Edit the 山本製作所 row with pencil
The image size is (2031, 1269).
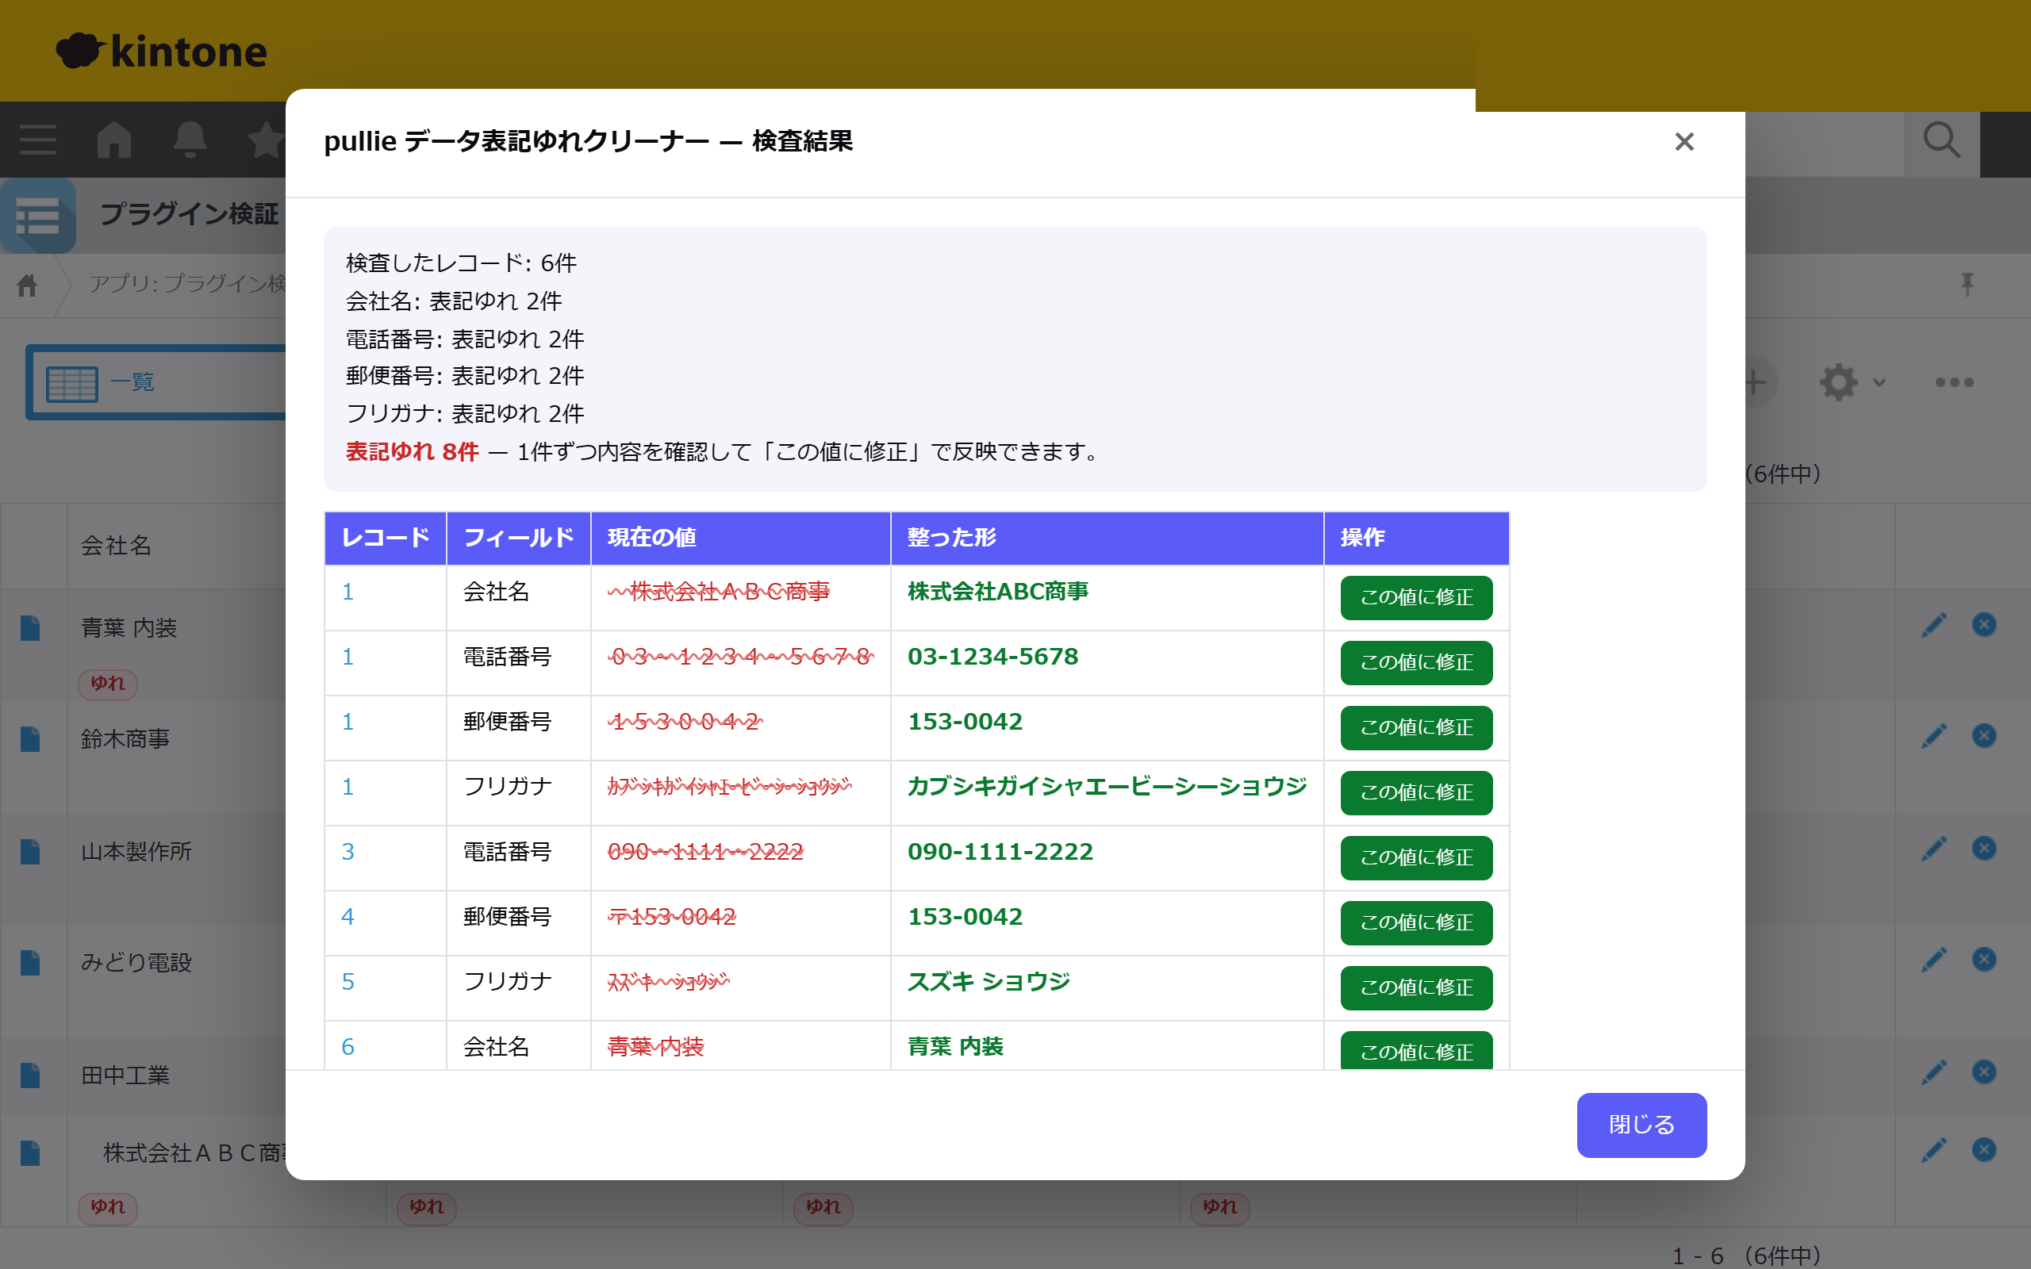click(1933, 849)
